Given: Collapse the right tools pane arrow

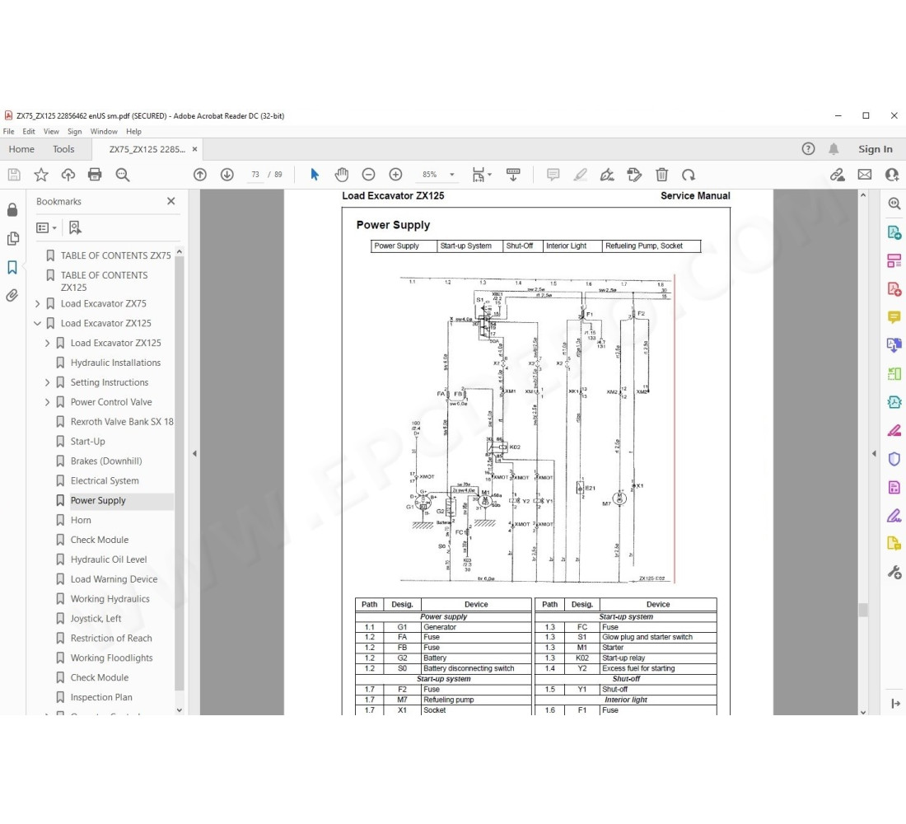Looking at the screenshot, I should [874, 453].
